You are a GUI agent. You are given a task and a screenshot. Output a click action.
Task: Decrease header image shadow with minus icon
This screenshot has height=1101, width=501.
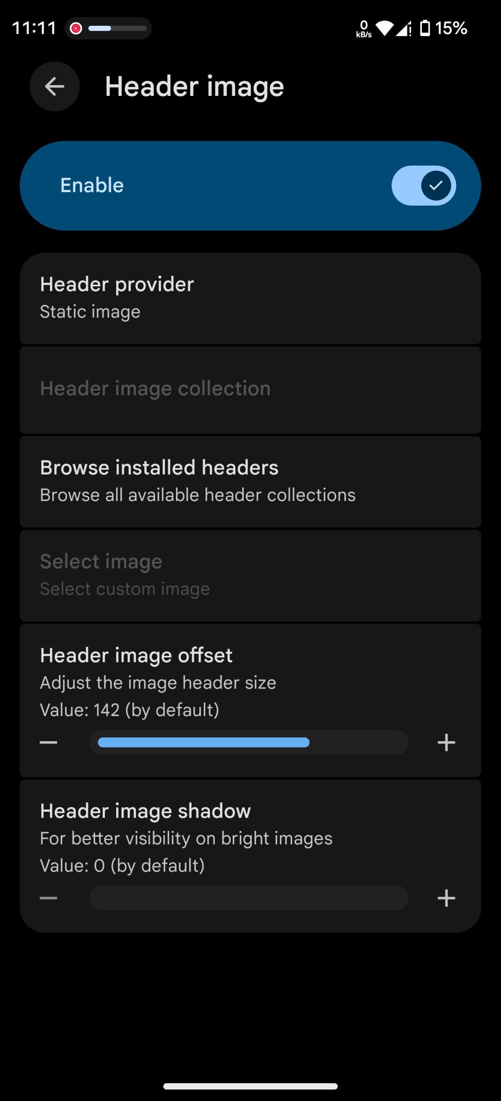point(49,898)
